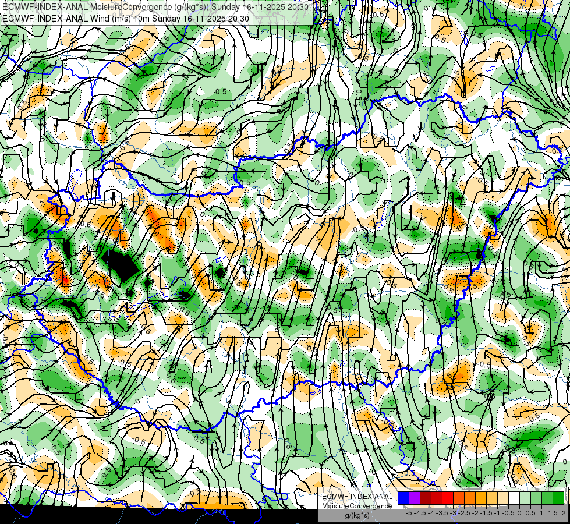Select the amber legend swatch between -2 and -1.5
The height and width of the screenshot is (524, 570).
pos(481,498)
